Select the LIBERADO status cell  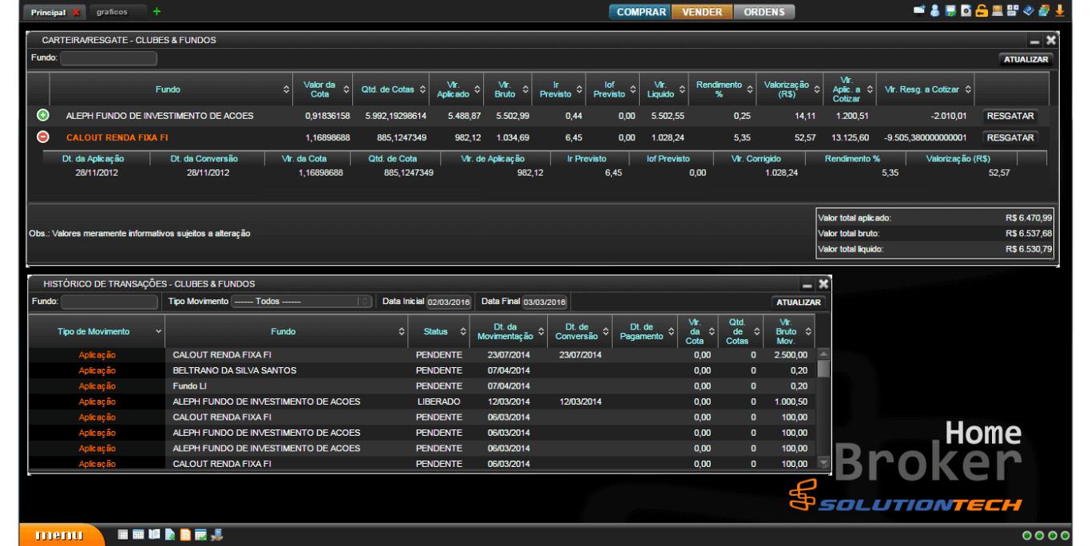coord(438,402)
